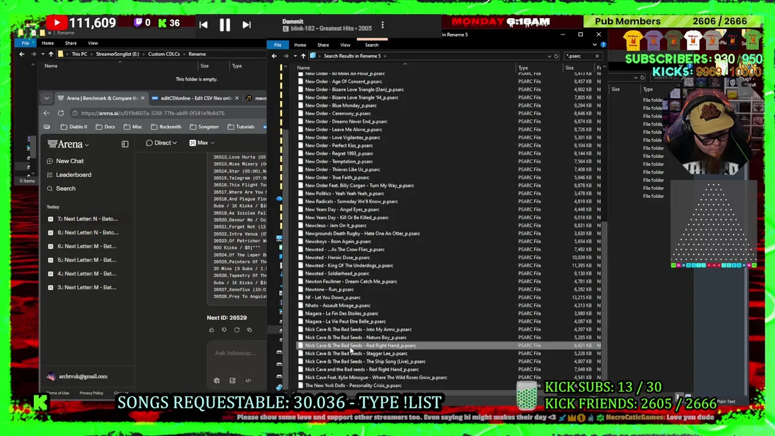Viewport: 775px width, 436px height.
Task: Reload the arena.ai page
Action: pyautogui.click(x=61, y=113)
